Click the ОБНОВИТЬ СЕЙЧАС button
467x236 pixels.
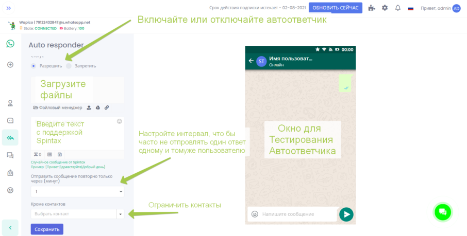[336, 8]
